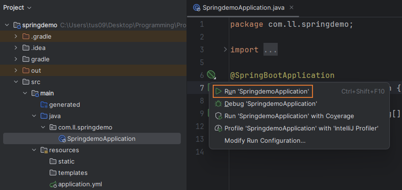Expand the .gradle folder
This screenshot has height=190, width=402.
coord(16,37)
